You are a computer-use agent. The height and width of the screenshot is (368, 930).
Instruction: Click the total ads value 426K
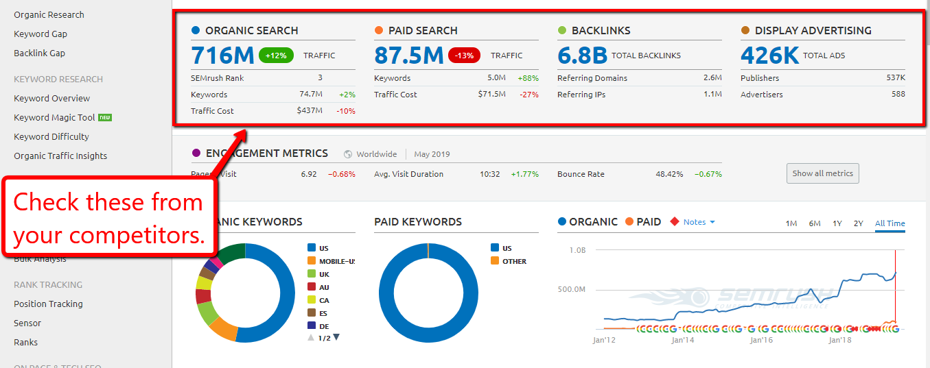(x=770, y=56)
